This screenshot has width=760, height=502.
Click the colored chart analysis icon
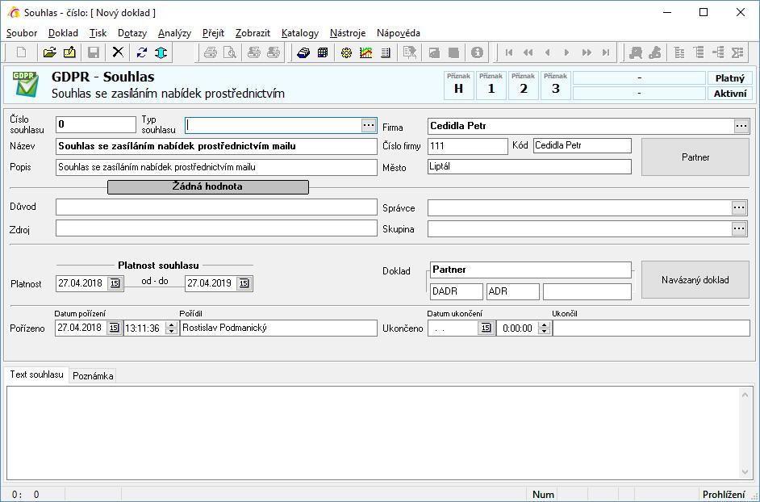[366, 52]
